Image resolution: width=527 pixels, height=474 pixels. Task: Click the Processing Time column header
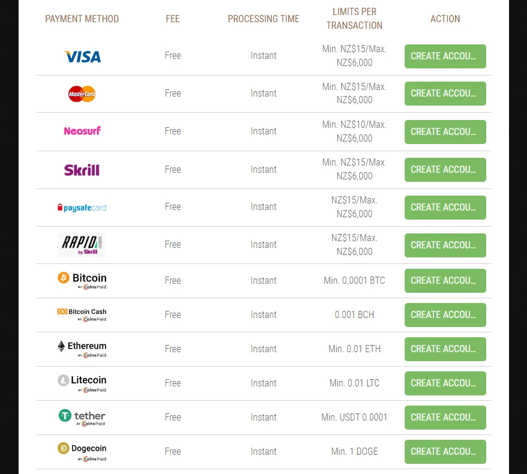(x=263, y=19)
